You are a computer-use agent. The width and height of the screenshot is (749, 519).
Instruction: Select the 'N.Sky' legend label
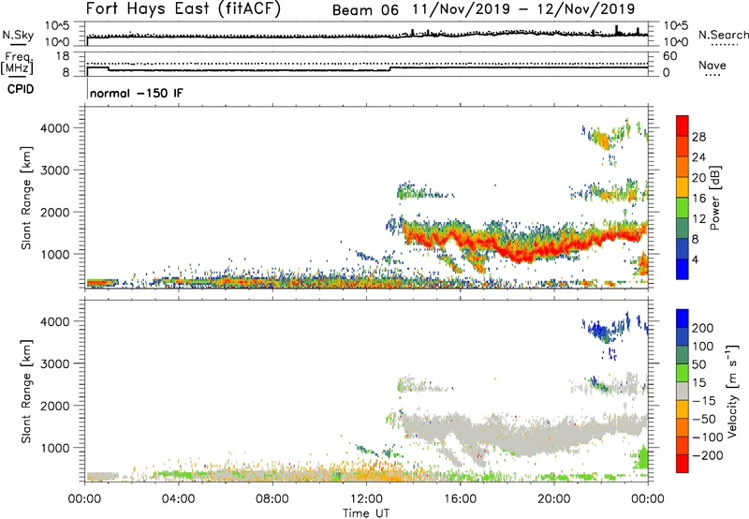(x=18, y=35)
